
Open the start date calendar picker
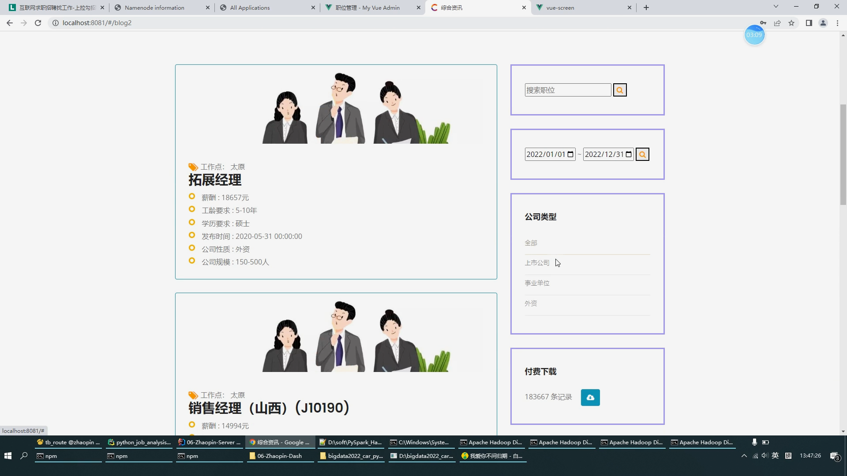(571, 154)
